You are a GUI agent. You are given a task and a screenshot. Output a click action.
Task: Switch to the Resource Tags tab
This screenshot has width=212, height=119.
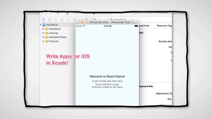pyautogui.click(x=164, y=26)
